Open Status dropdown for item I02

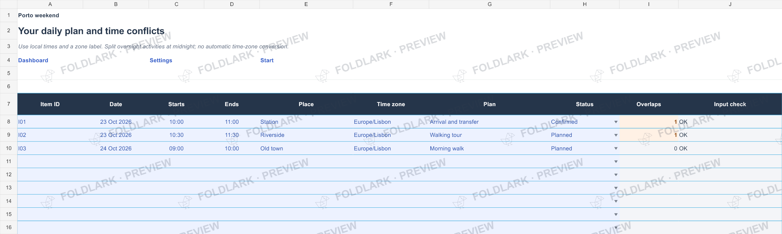pos(616,135)
